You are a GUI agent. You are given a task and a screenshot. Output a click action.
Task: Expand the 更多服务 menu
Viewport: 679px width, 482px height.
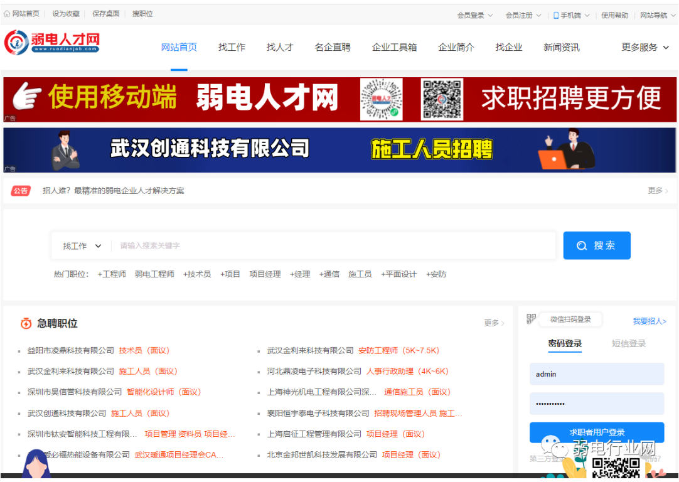tap(645, 48)
